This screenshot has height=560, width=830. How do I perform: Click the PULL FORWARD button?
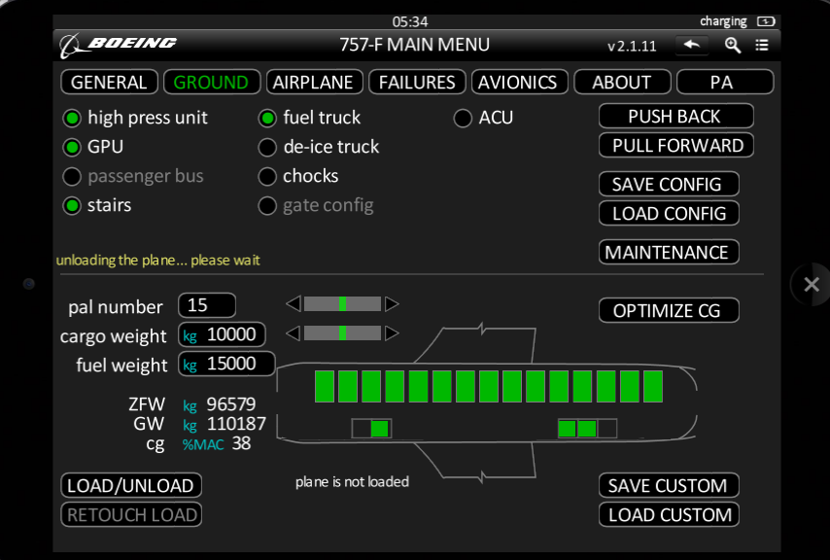(676, 145)
